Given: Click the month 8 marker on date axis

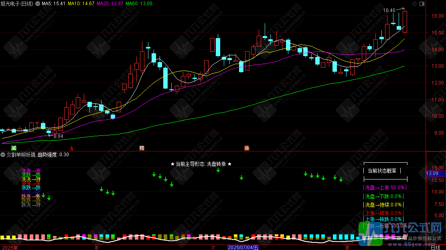Looking at the screenshot, I should click(x=347, y=248).
